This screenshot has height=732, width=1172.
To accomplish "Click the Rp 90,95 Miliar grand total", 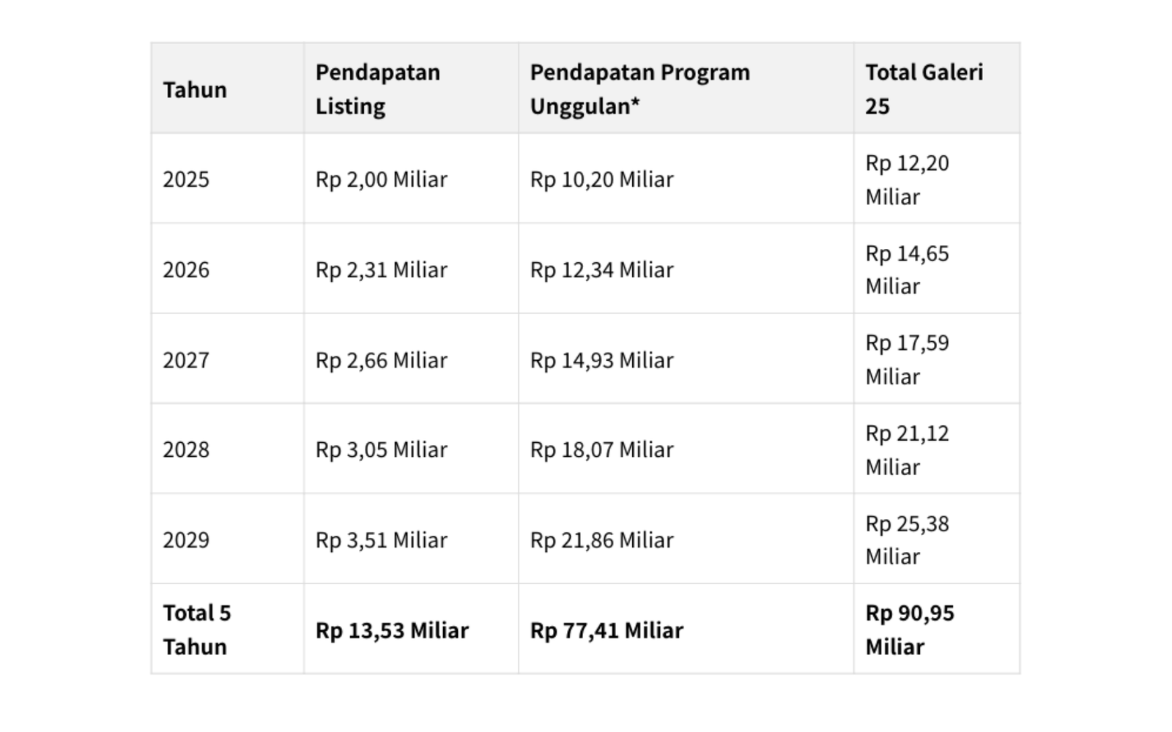I will [x=910, y=630].
